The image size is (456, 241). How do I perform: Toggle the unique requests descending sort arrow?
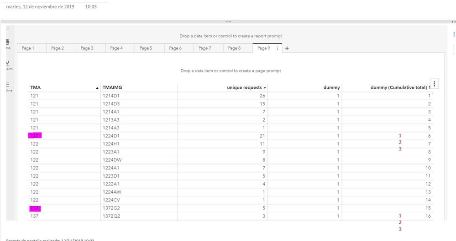(x=265, y=88)
